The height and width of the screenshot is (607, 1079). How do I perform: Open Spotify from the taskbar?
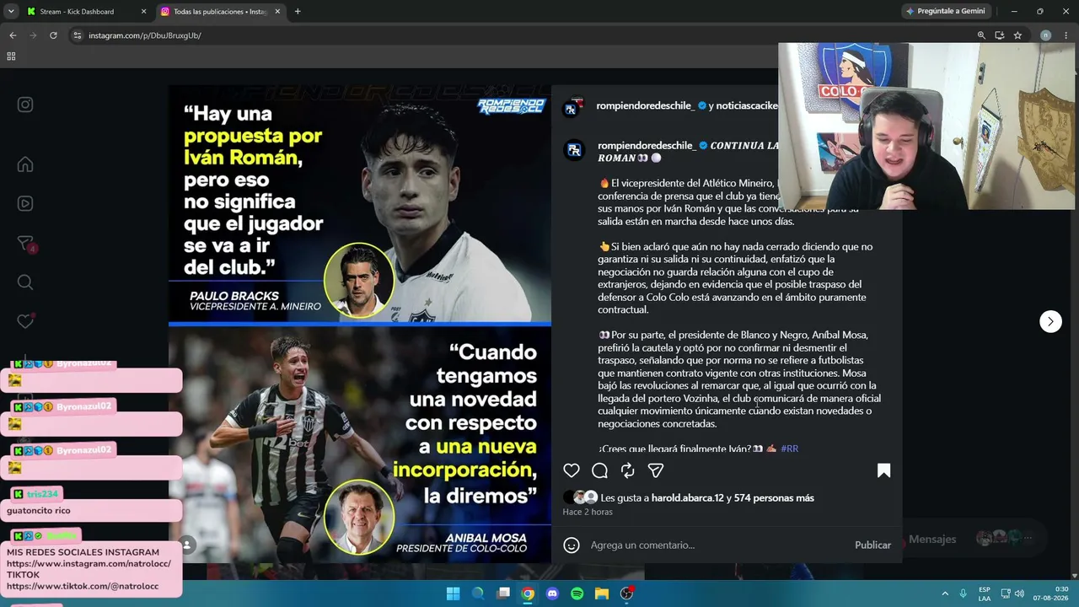577,594
